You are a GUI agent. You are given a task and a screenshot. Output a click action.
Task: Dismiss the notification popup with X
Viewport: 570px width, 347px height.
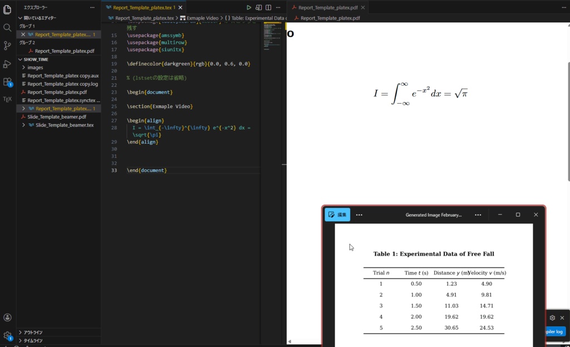(x=562, y=317)
